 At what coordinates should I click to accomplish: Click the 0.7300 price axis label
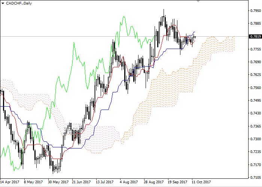tap(255, 139)
